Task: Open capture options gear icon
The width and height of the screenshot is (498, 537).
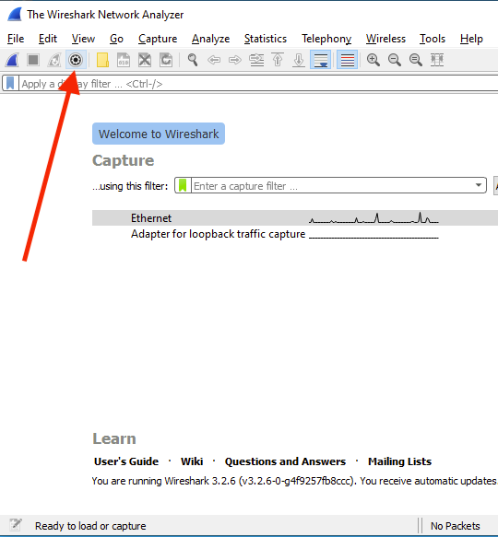Action: click(76, 60)
